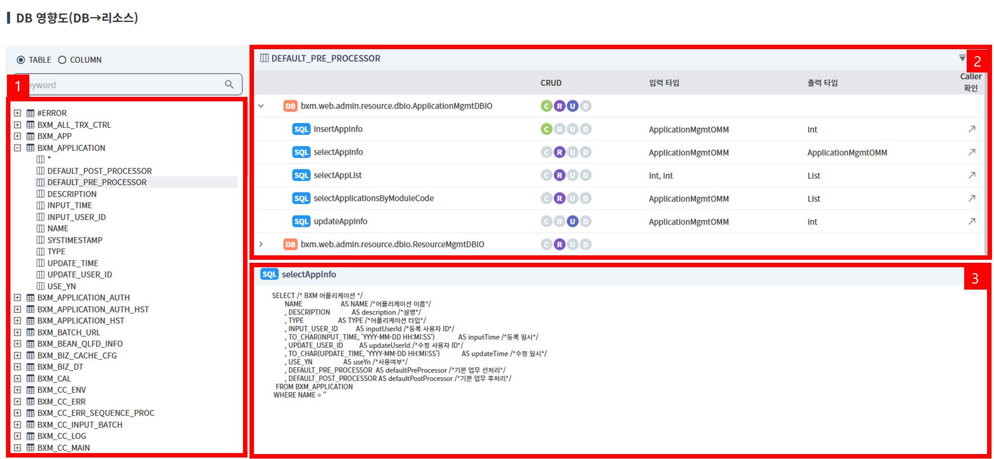Viewport: 994px width, 459px height.
Task: Click the table icon in DEFAULT_PRE_PROCESSOR header
Action: point(264,58)
